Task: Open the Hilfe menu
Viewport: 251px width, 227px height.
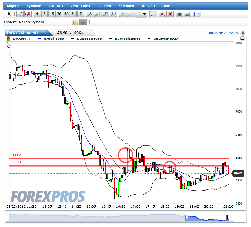Action: pyautogui.click(x=166, y=6)
